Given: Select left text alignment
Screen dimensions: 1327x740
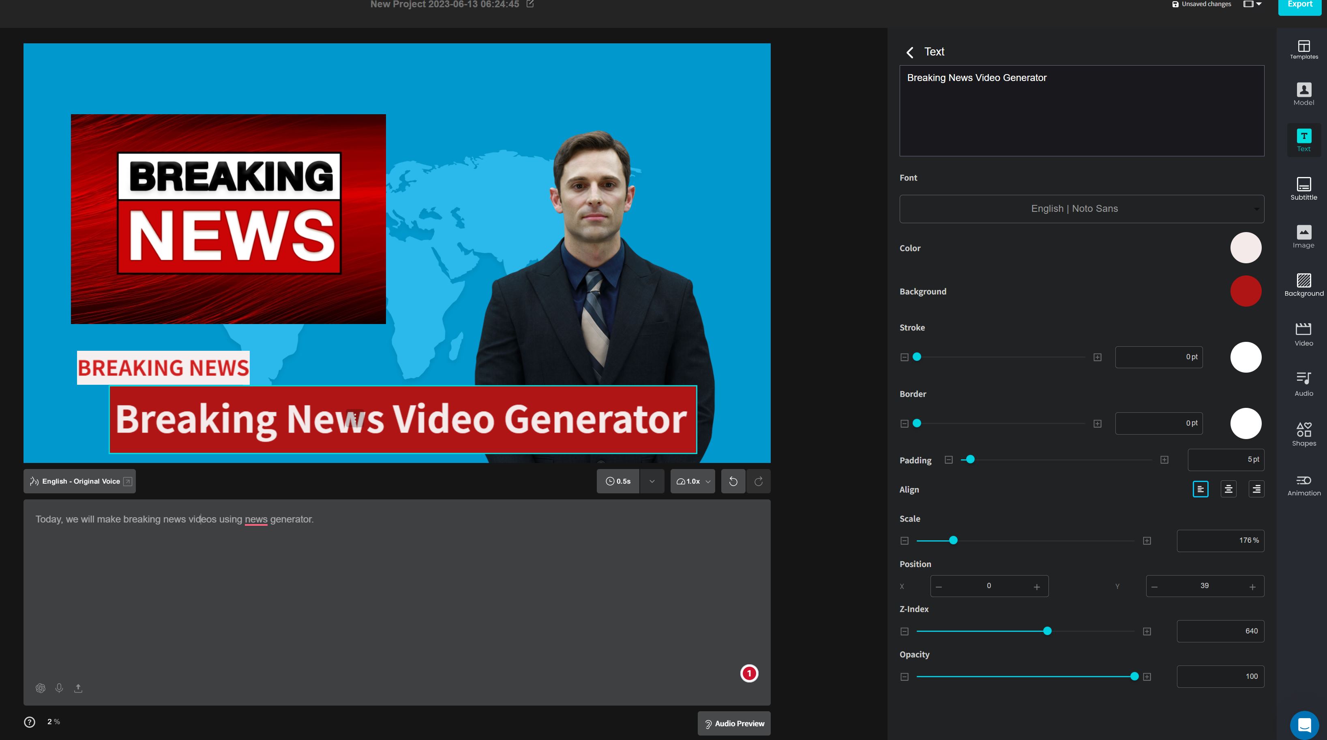Looking at the screenshot, I should click(x=1200, y=489).
